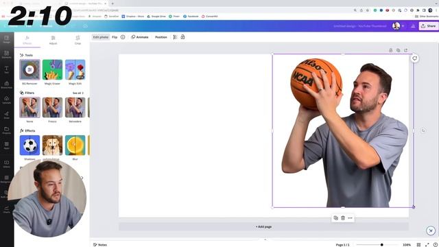The height and width of the screenshot is (247, 439).
Task: Click the comment bubble beside the image
Action: 414,58
